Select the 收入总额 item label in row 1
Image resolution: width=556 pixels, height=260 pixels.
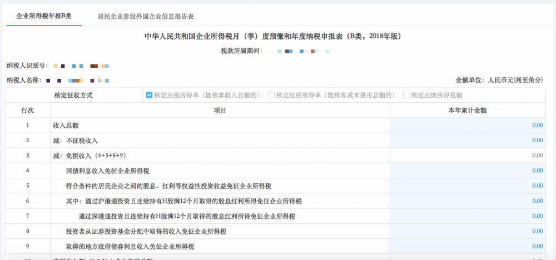[x=66, y=126]
